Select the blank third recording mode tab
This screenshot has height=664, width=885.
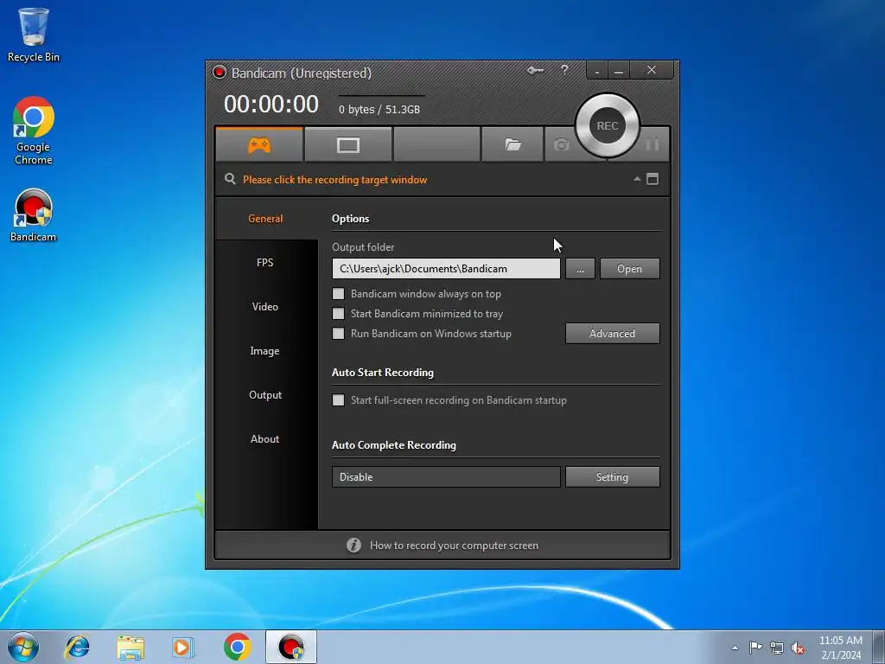pos(436,144)
